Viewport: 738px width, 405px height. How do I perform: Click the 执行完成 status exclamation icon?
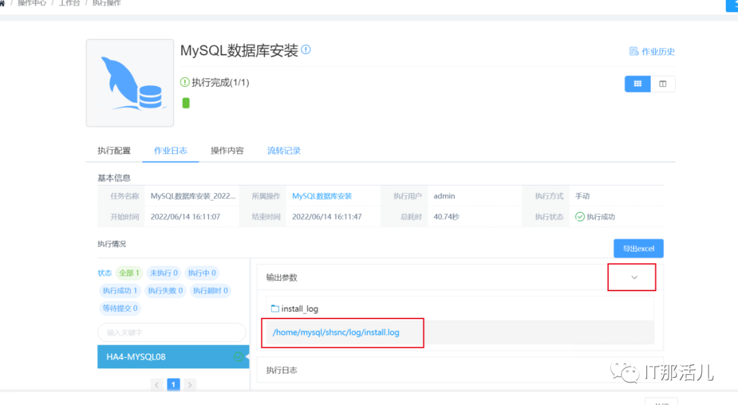(x=184, y=82)
